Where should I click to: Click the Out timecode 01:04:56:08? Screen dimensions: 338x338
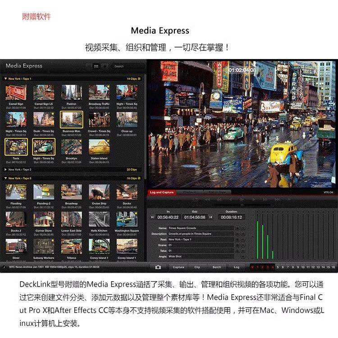pos(195,217)
